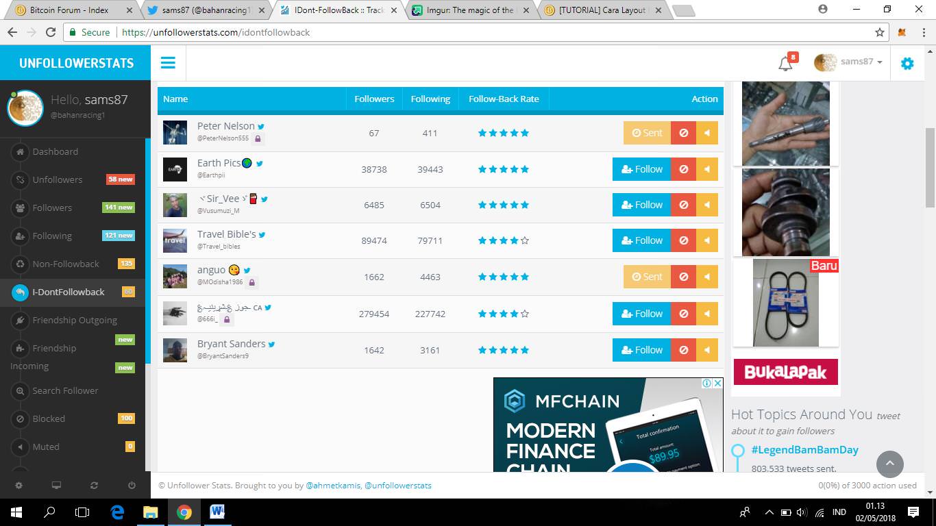
Task: Click the sidebar footer monitor icon
Action: pos(56,485)
